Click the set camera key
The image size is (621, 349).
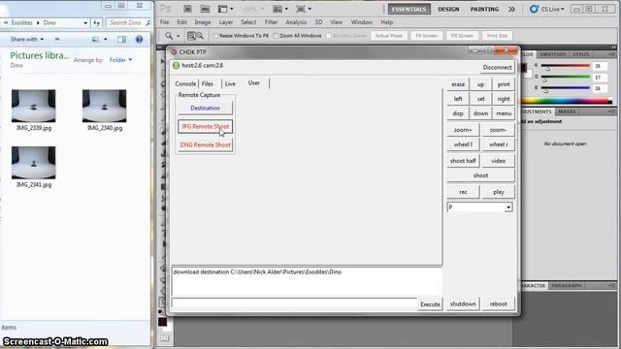480,99
